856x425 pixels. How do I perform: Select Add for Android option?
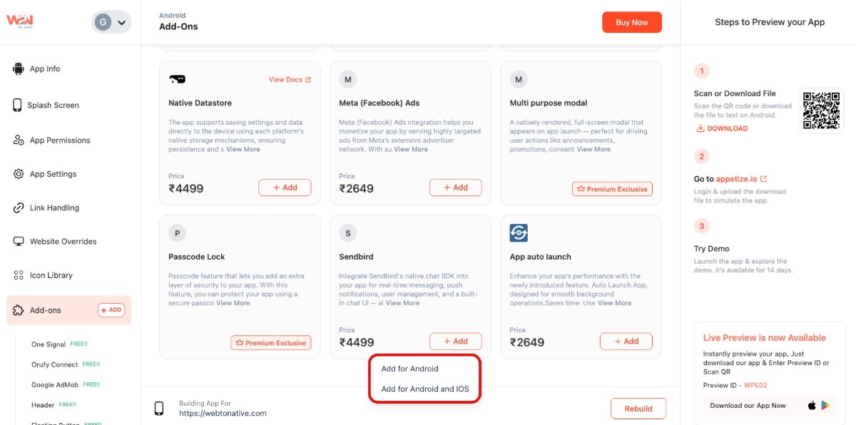click(409, 369)
